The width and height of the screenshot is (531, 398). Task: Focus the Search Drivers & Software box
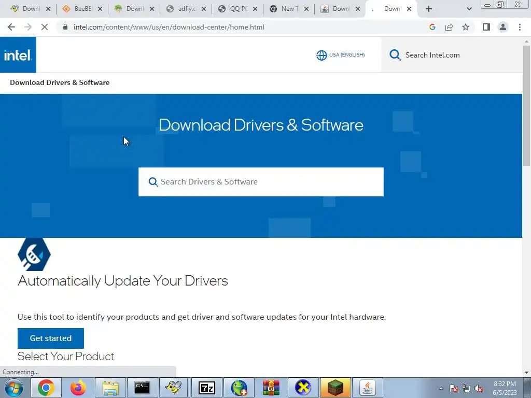261,182
